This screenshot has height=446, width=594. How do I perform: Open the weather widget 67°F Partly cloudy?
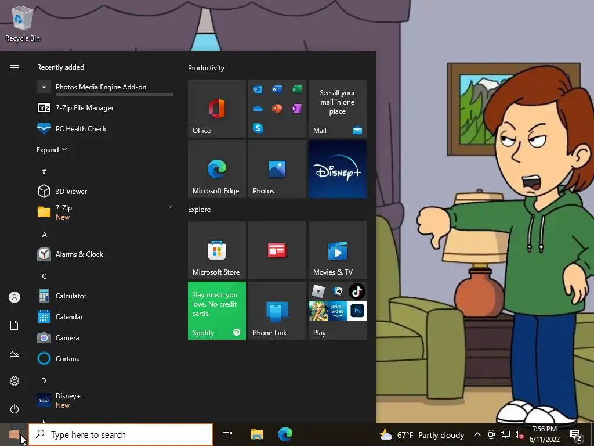click(x=422, y=435)
